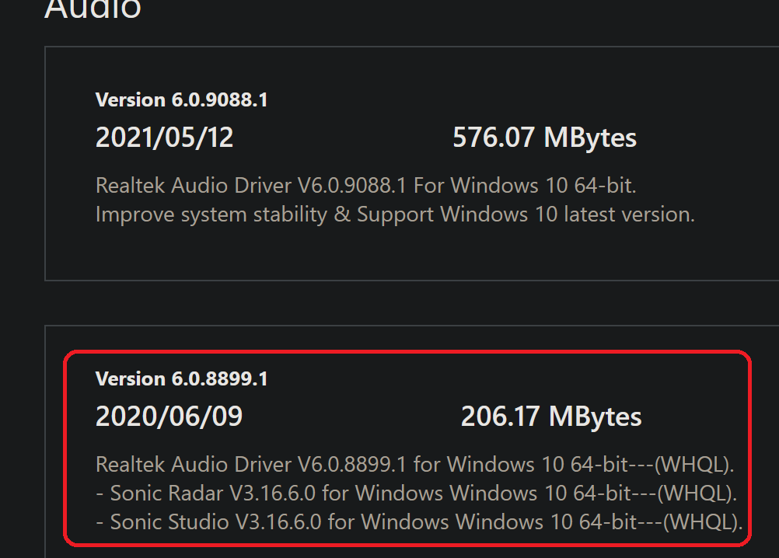
Task: Select the Version 6.0.9088.1 title
Action: pos(181,99)
